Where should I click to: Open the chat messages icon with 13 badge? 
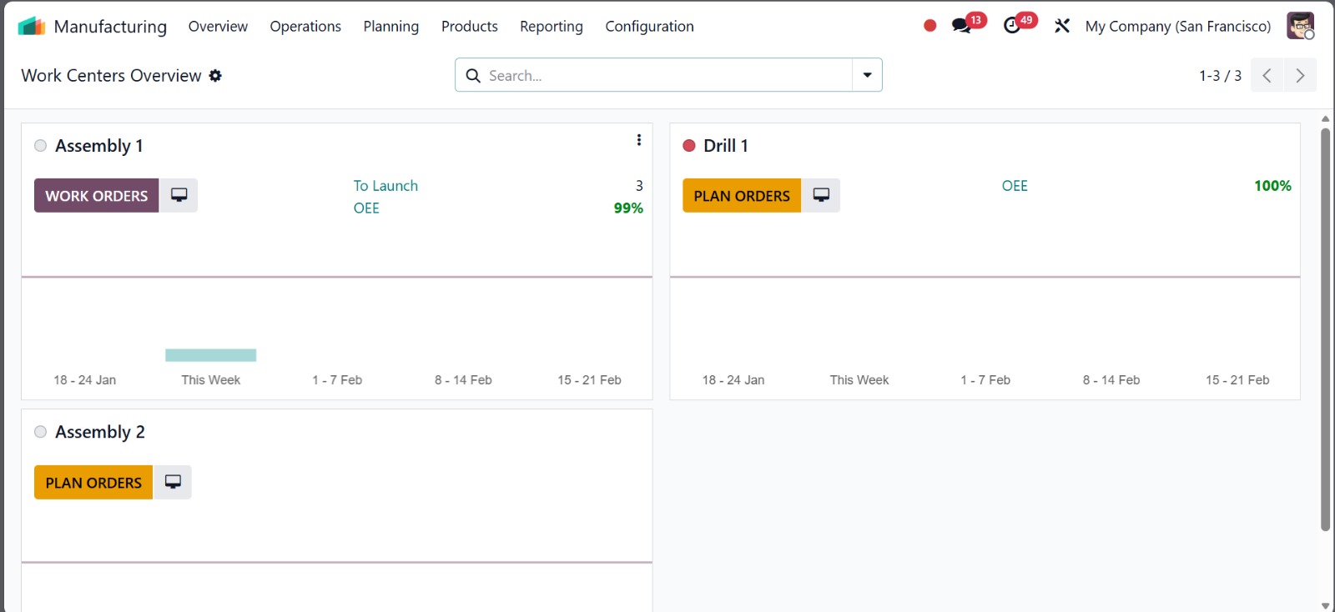click(962, 26)
